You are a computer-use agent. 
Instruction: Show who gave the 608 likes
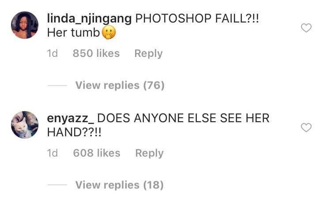coord(97,153)
